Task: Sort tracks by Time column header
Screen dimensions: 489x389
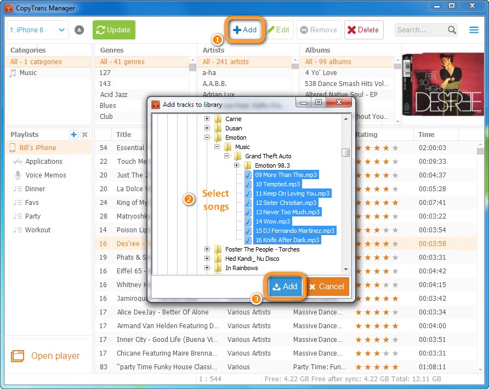Action: tap(426, 134)
